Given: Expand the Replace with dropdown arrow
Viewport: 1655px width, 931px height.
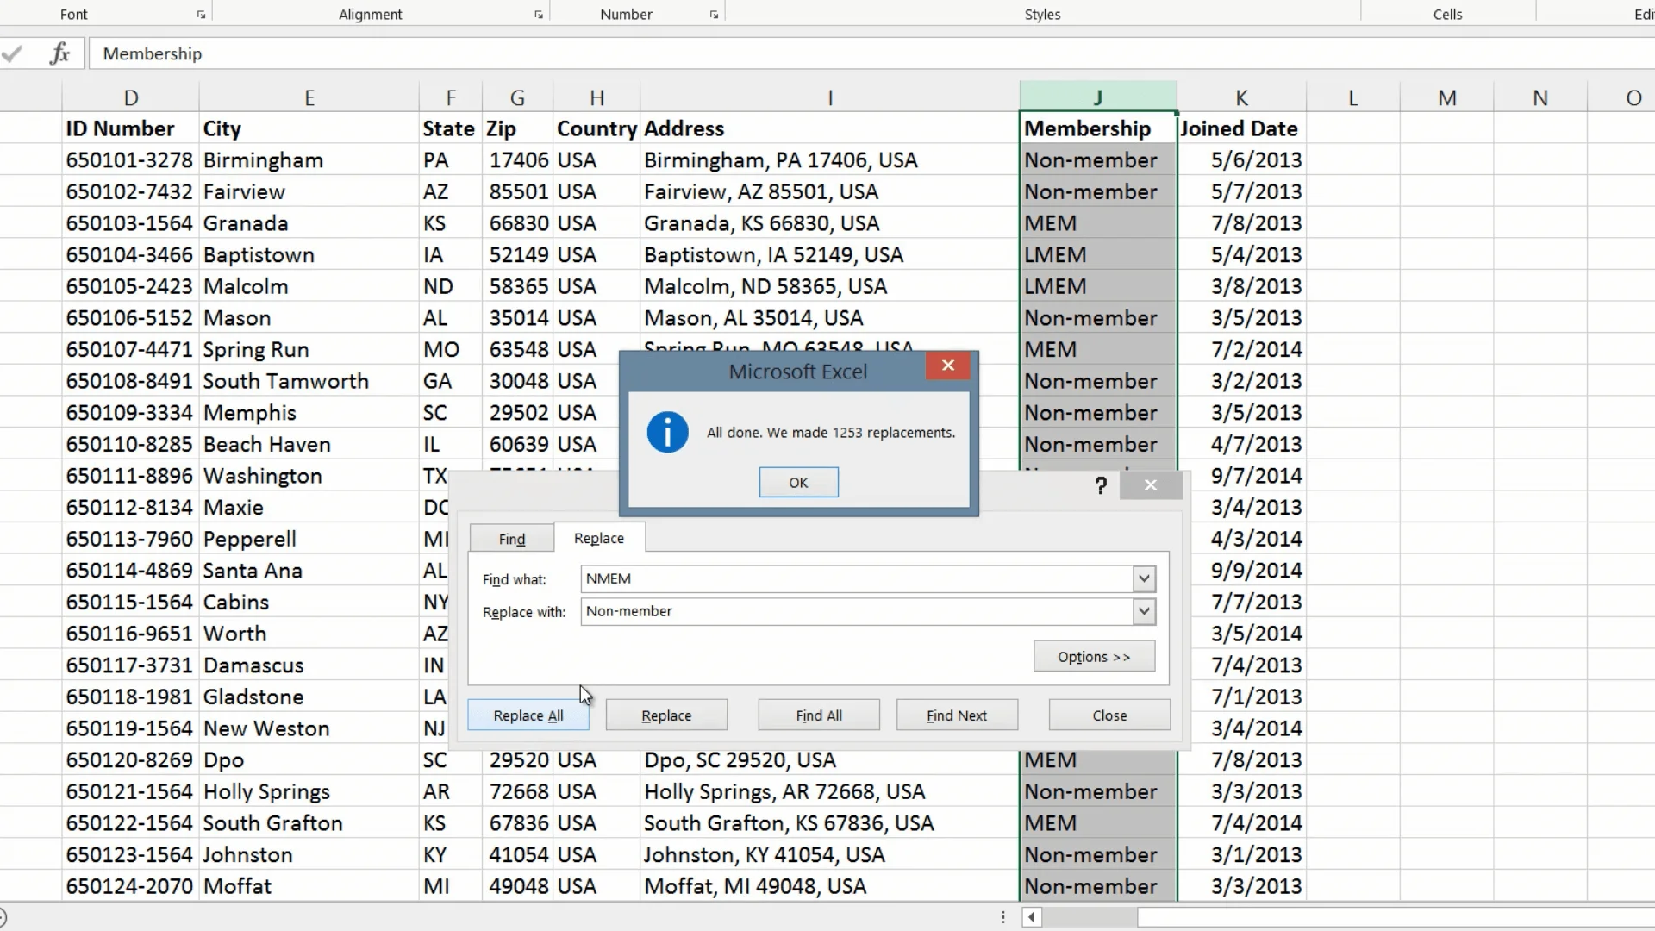Looking at the screenshot, I should pyautogui.click(x=1144, y=612).
